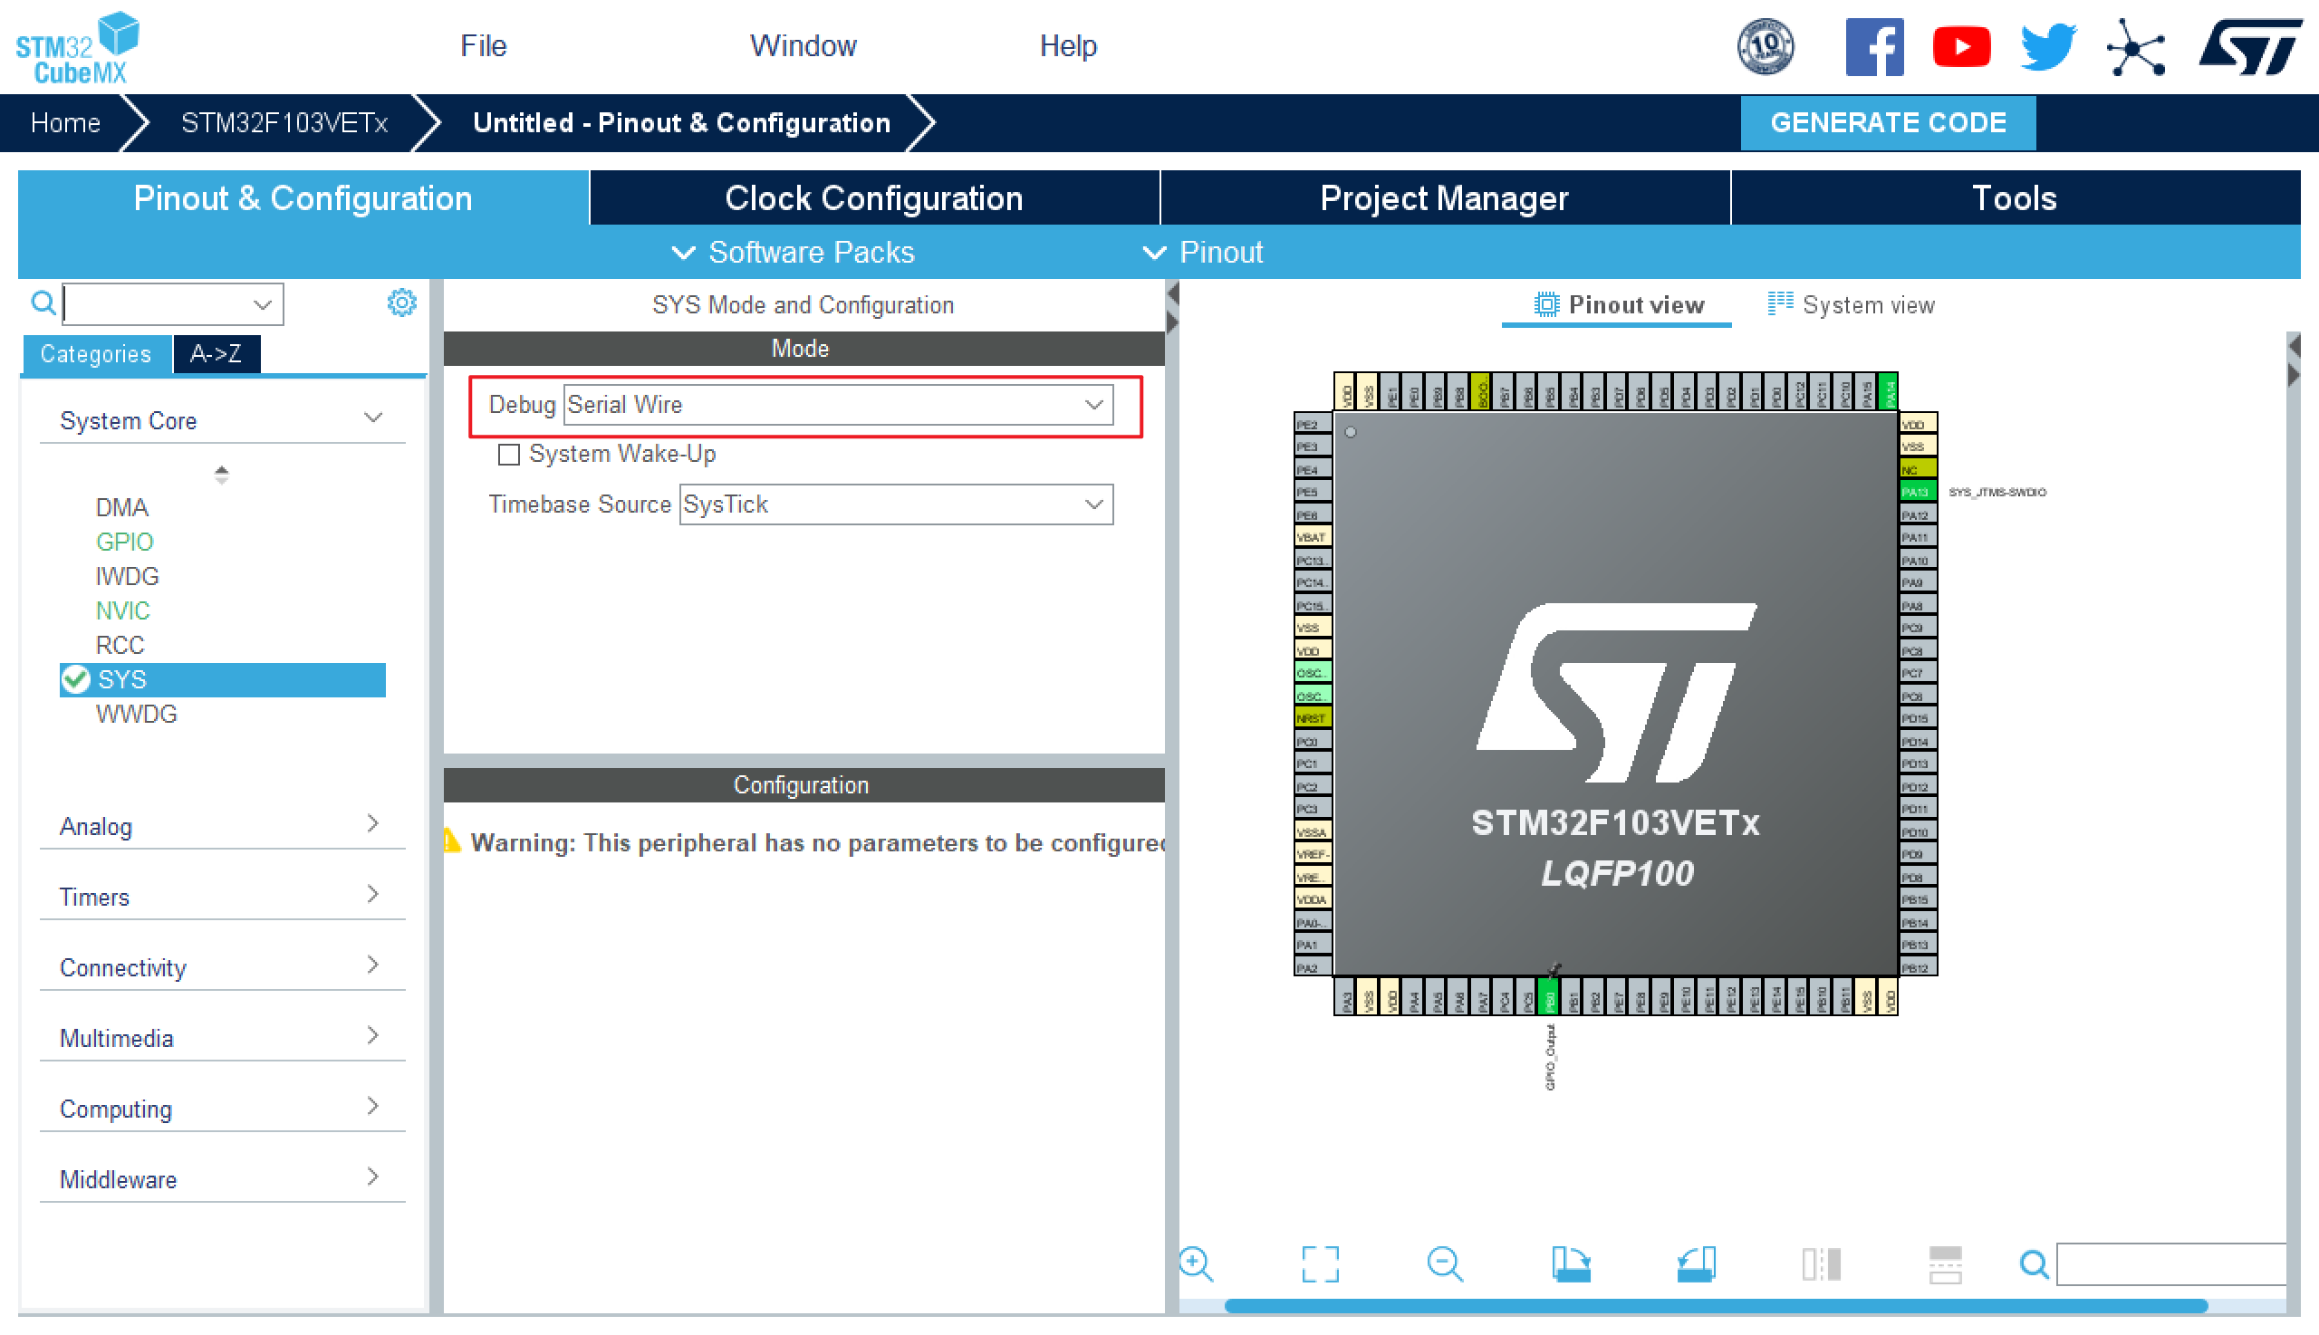2319x1335 pixels.
Task: Toggle the System Wake-Up checkbox
Action: (510, 454)
